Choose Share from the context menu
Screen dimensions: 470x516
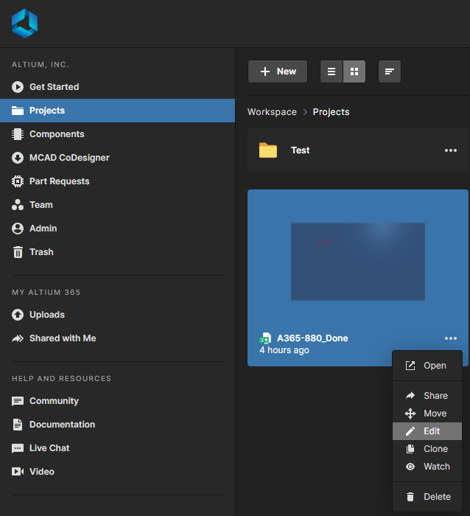click(x=427, y=396)
